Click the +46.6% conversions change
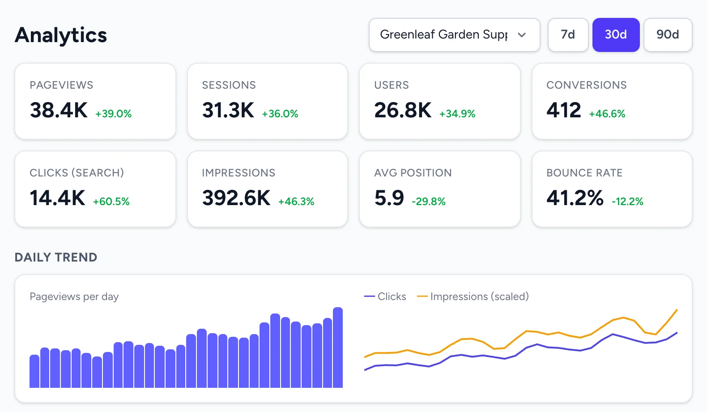Viewport: 707px width, 412px height. tap(607, 114)
